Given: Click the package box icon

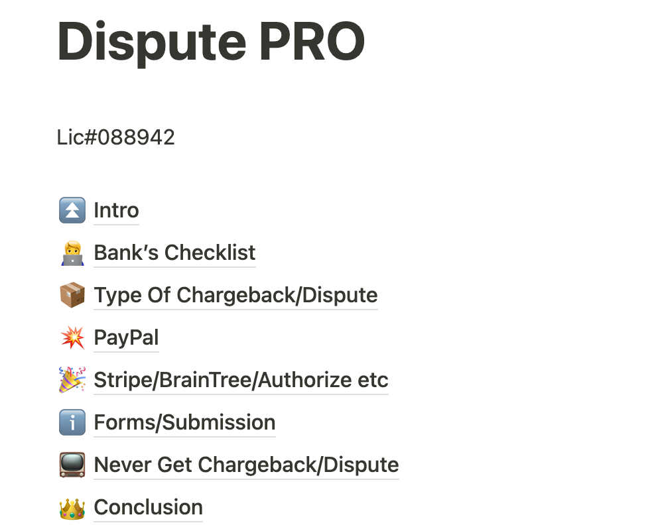Looking at the screenshot, I should tap(72, 295).
